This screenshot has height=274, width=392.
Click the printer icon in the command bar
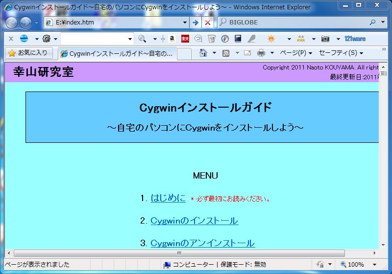261,53
